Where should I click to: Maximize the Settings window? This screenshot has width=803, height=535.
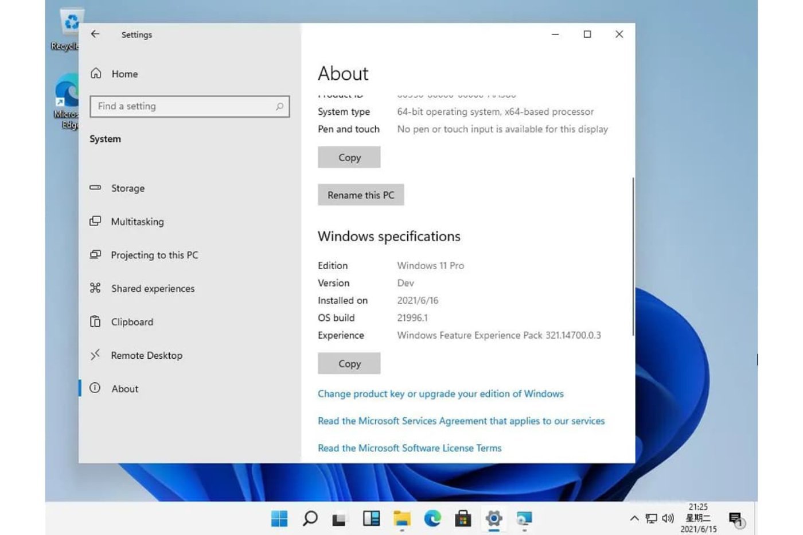(x=587, y=34)
